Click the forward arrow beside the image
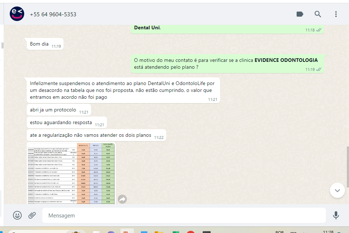Image resolution: width=349 pixels, height=233 pixels. pyautogui.click(x=122, y=199)
